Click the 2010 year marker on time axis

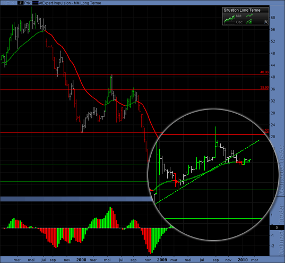pyautogui.click(x=243, y=260)
